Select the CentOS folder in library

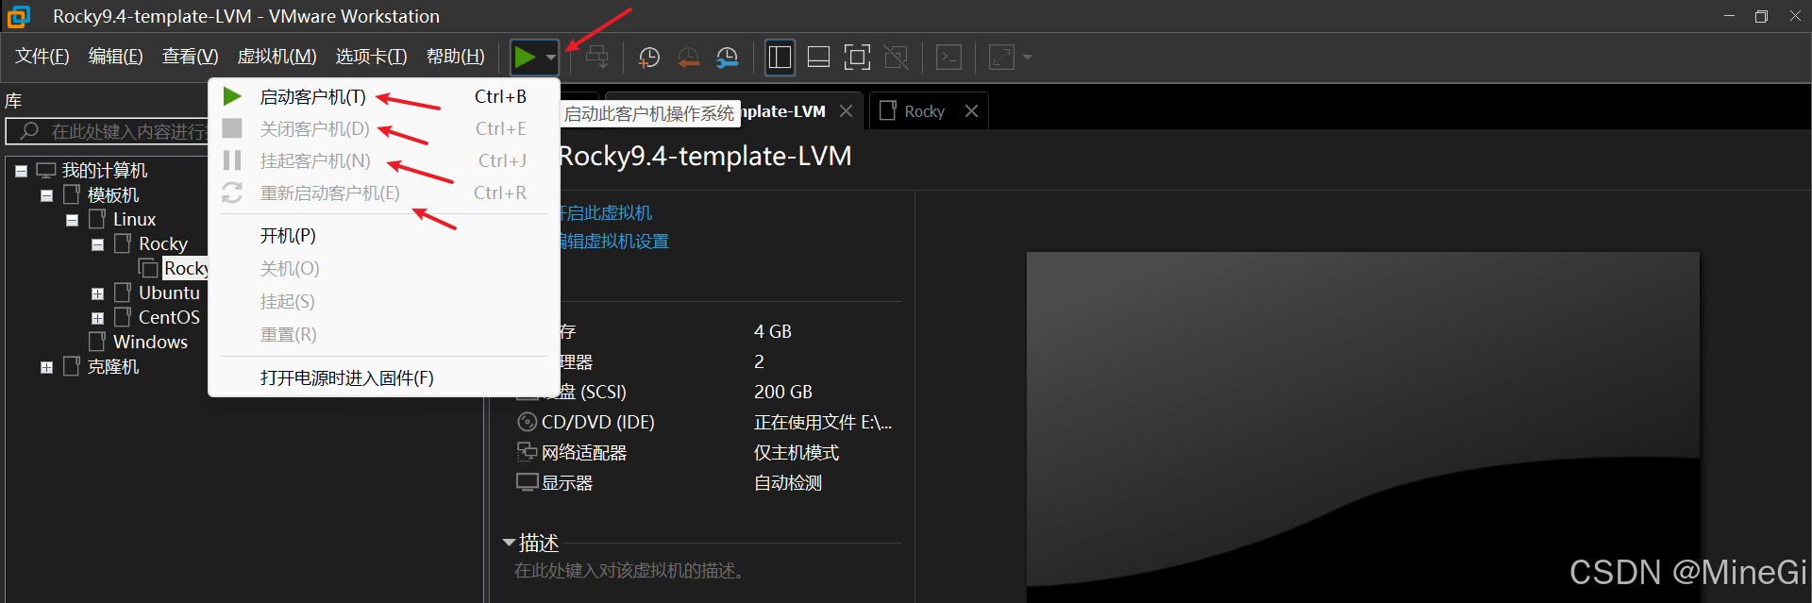pyautogui.click(x=169, y=317)
